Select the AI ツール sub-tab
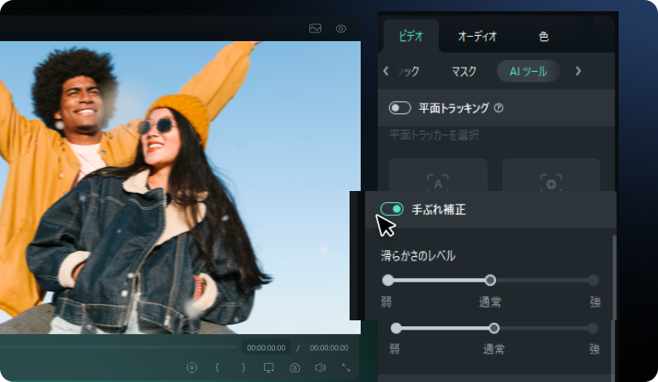This screenshot has height=382, width=658. click(529, 71)
